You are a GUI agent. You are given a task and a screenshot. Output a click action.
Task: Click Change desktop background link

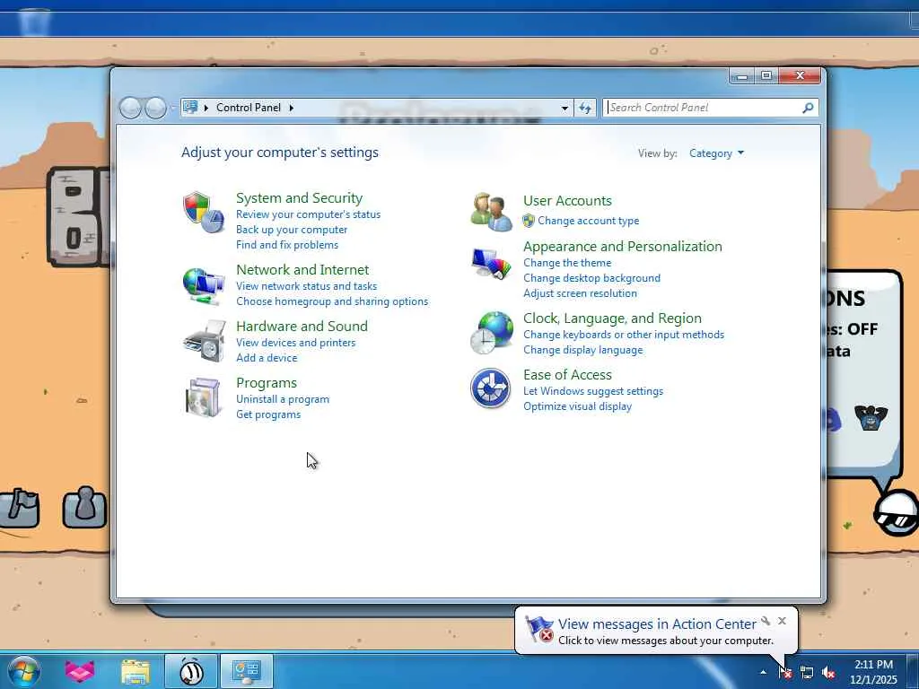coord(591,278)
